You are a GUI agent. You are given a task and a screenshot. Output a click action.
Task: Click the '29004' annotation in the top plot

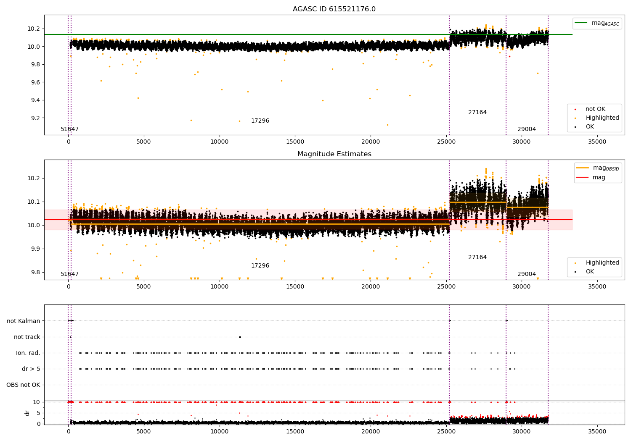527,129
